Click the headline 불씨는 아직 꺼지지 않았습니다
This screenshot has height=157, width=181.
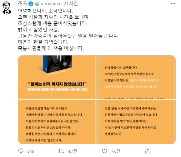tap(58, 84)
